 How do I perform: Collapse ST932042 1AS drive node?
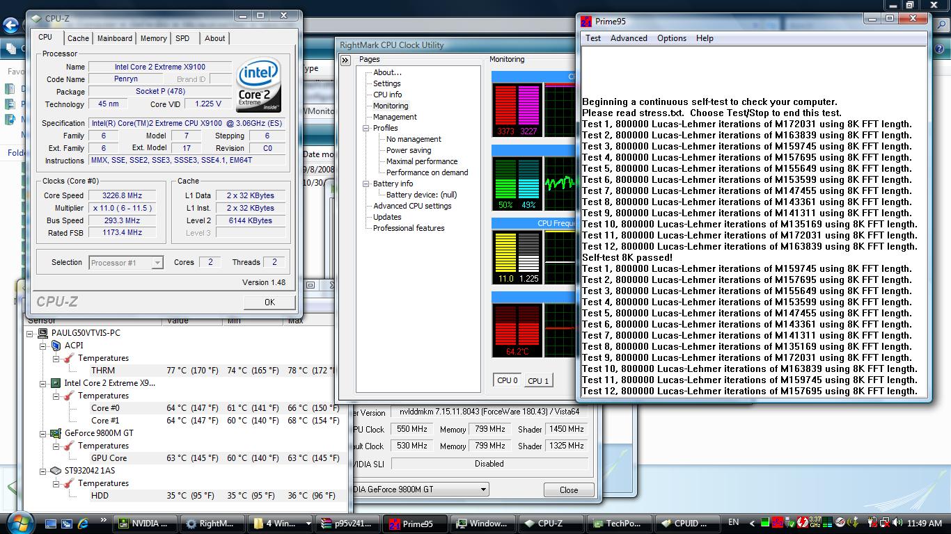point(43,471)
